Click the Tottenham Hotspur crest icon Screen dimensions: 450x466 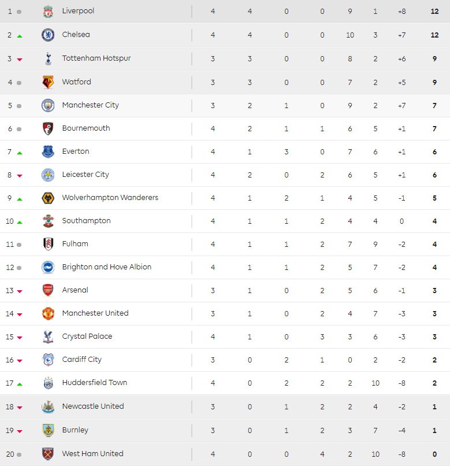pyautogui.click(x=48, y=58)
